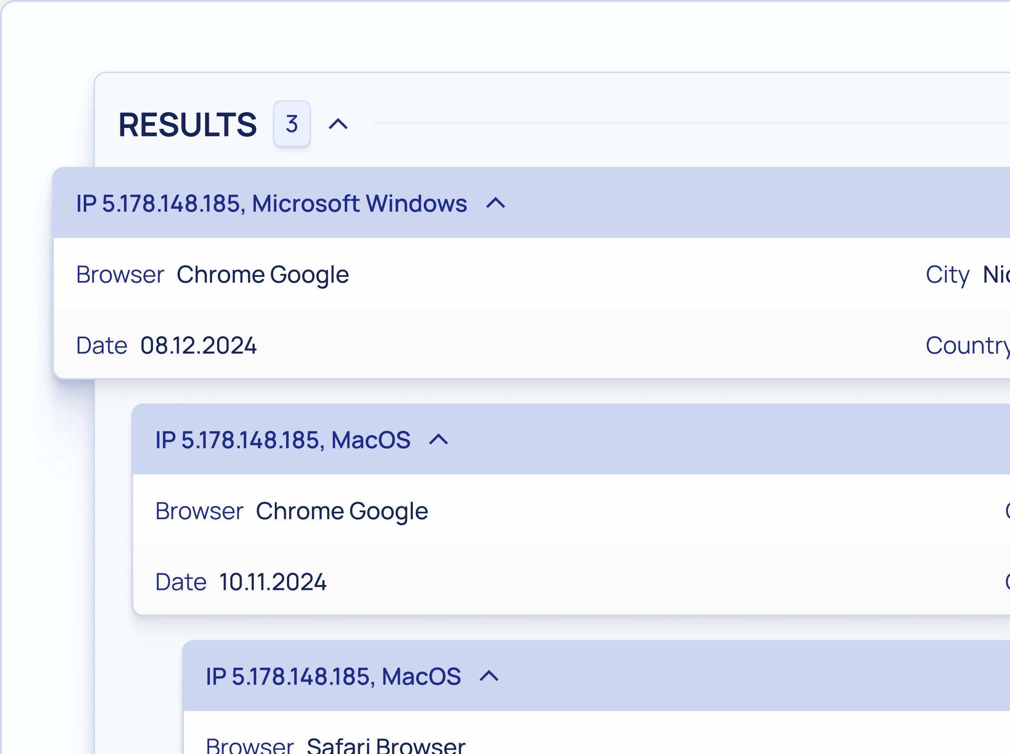Click the results count badge showing 3
The width and height of the screenshot is (1010, 754).
[x=291, y=124]
